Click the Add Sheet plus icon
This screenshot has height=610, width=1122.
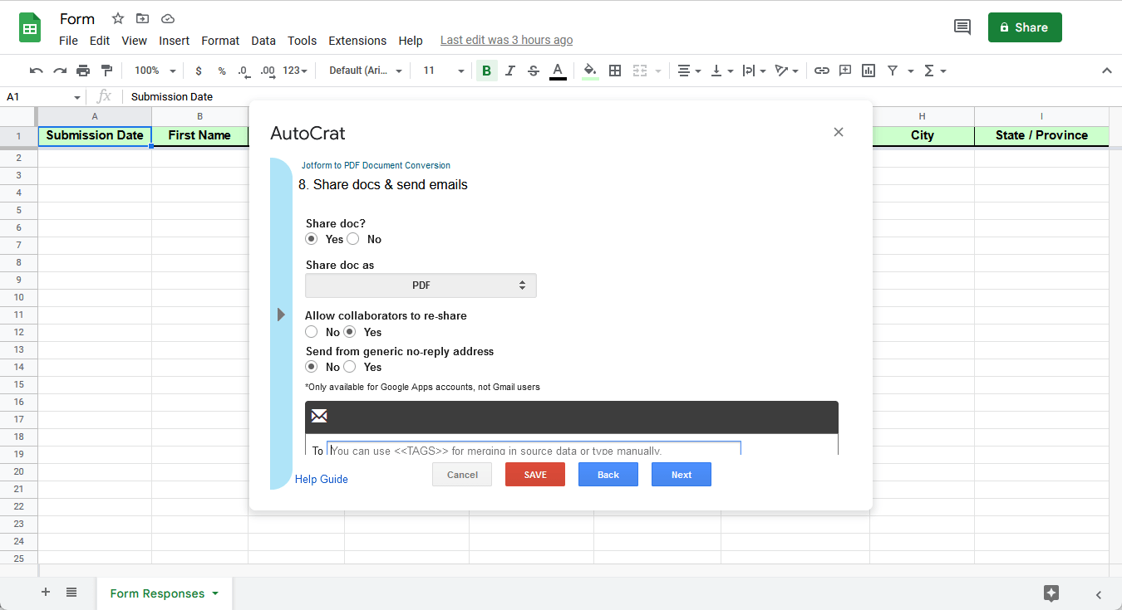click(46, 593)
